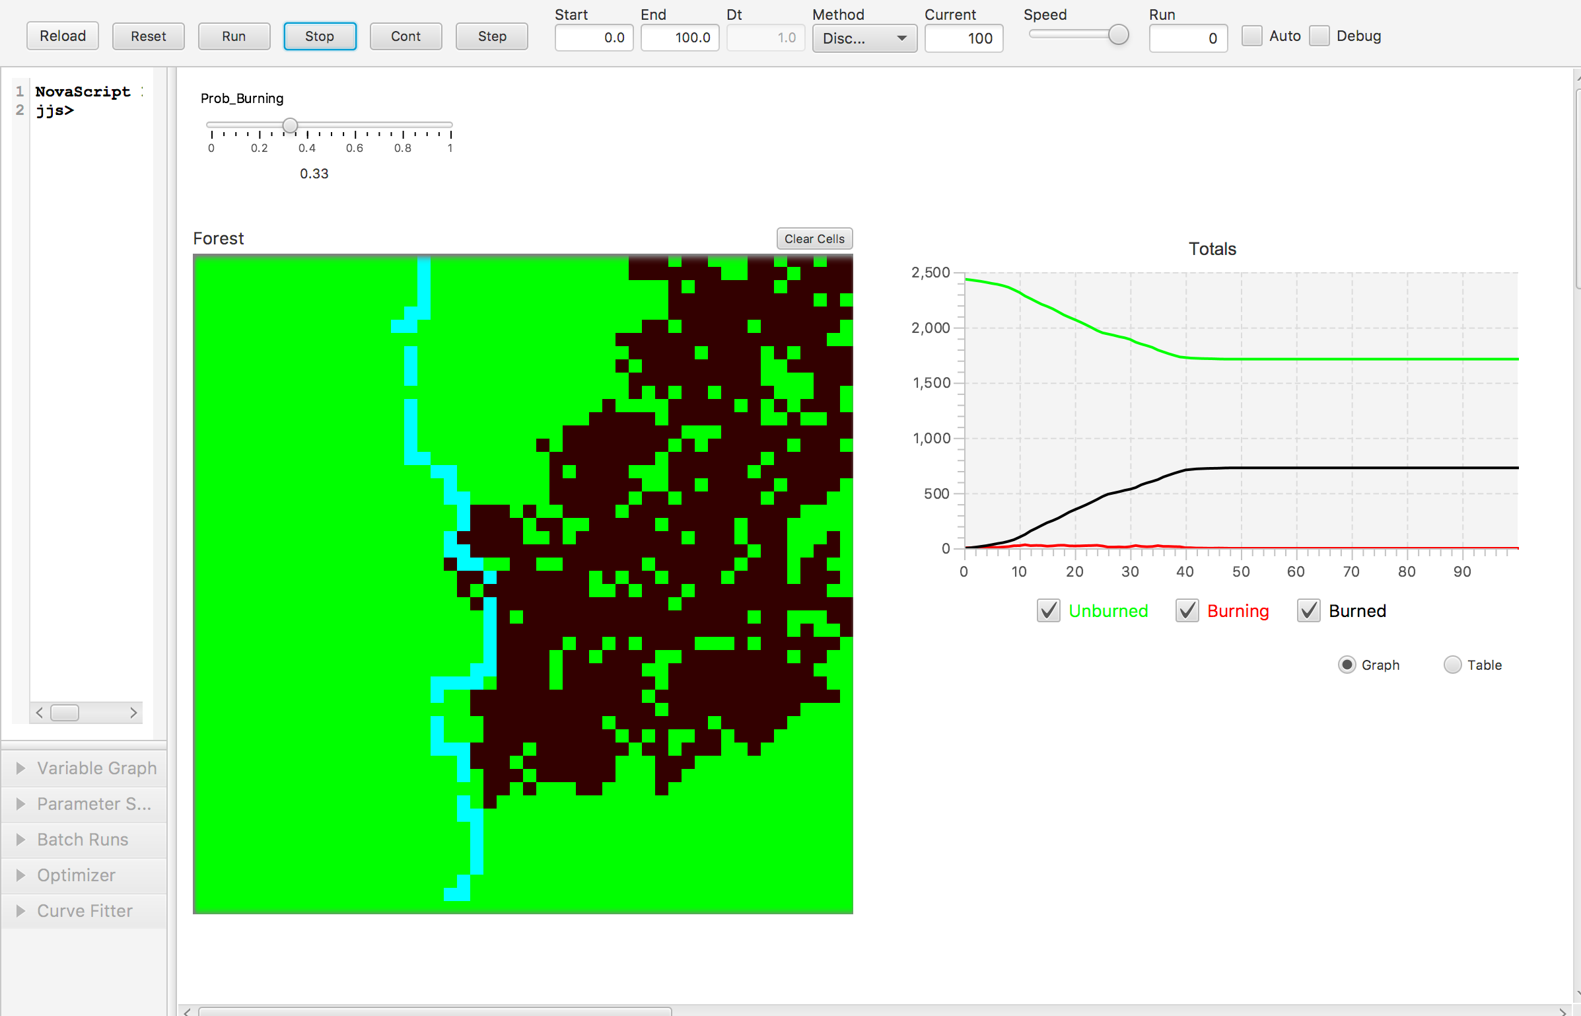The height and width of the screenshot is (1016, 1581).
Task: Start the simulation with Run button
Action: coord(234,36)
